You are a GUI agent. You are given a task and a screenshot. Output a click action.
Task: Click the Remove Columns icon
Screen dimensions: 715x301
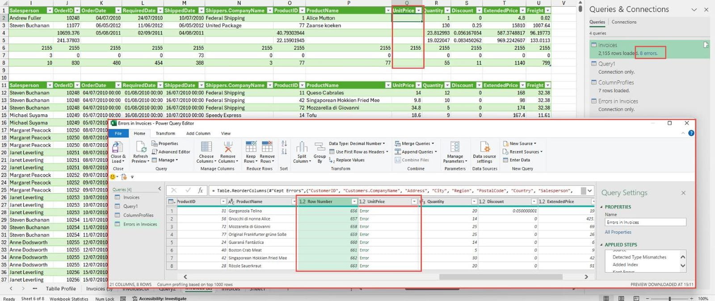(x=227, y=148)
